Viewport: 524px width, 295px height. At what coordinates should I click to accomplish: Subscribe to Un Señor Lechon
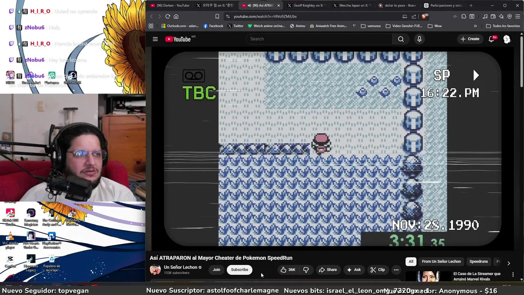[239, 270]
